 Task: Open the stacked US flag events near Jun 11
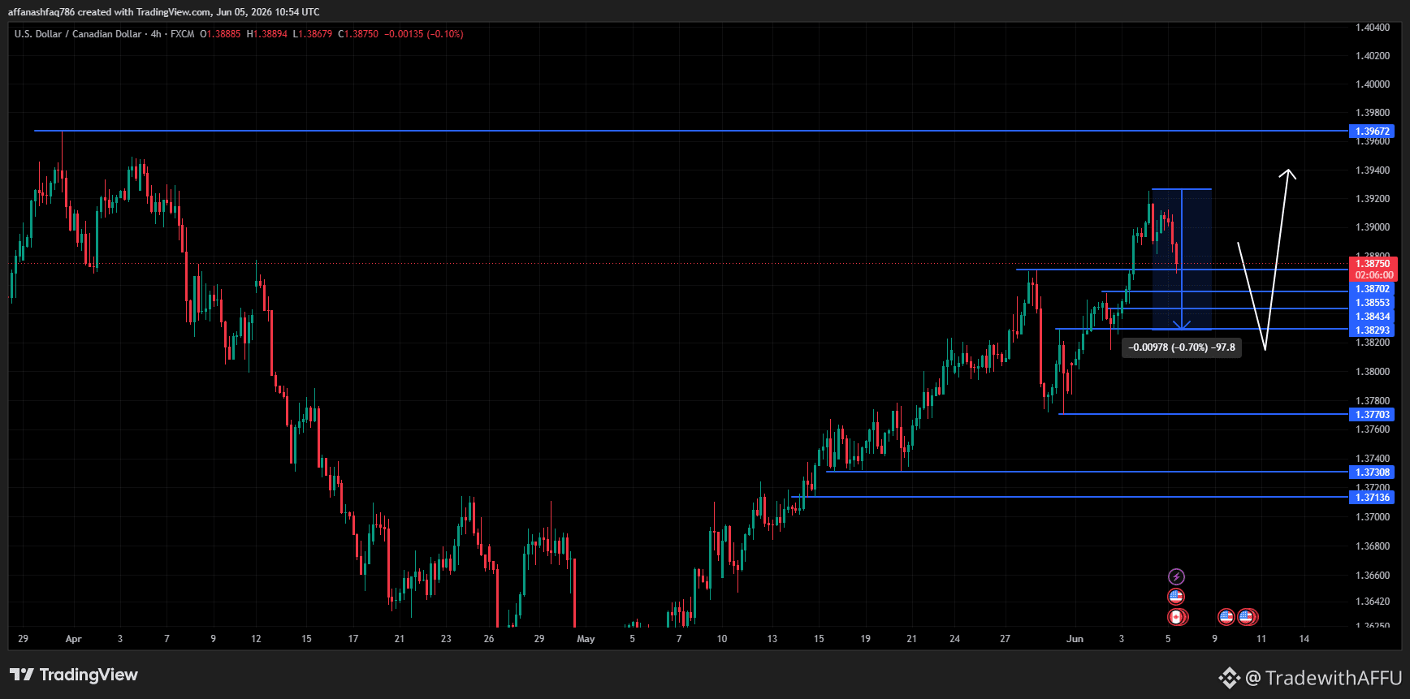pos(1248,617)
